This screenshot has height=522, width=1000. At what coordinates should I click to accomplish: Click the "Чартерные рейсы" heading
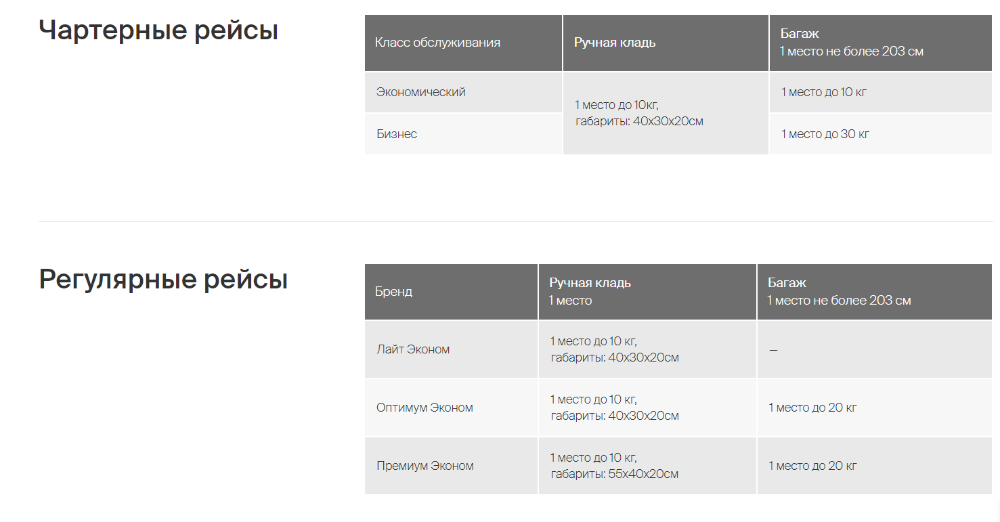coord(158,31)
